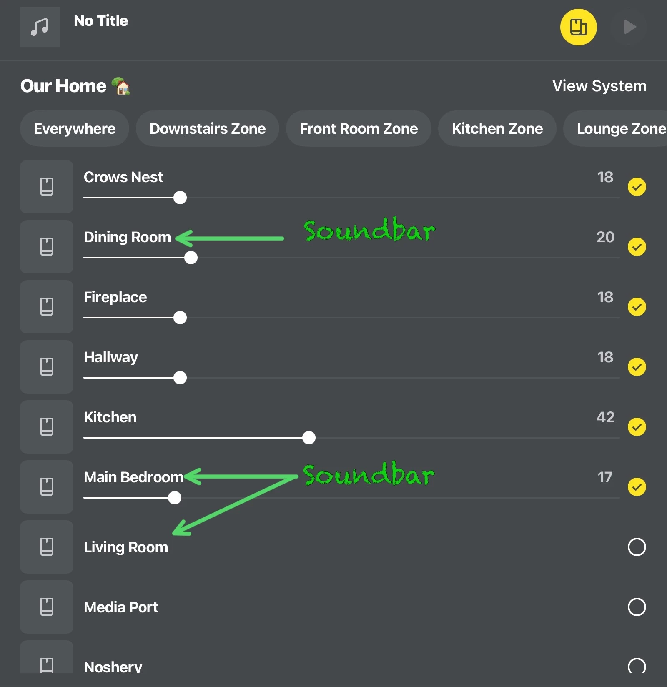The height and width of the screenshot is (687, 667).
Task: Select the Living Room radio circle
Action: pos(637,547)
